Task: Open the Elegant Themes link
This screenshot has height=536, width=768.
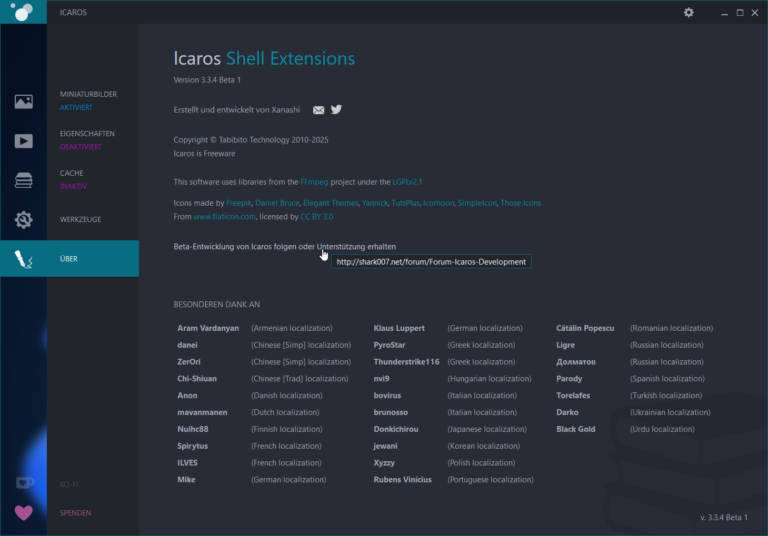Action: [x=331, y=203]
